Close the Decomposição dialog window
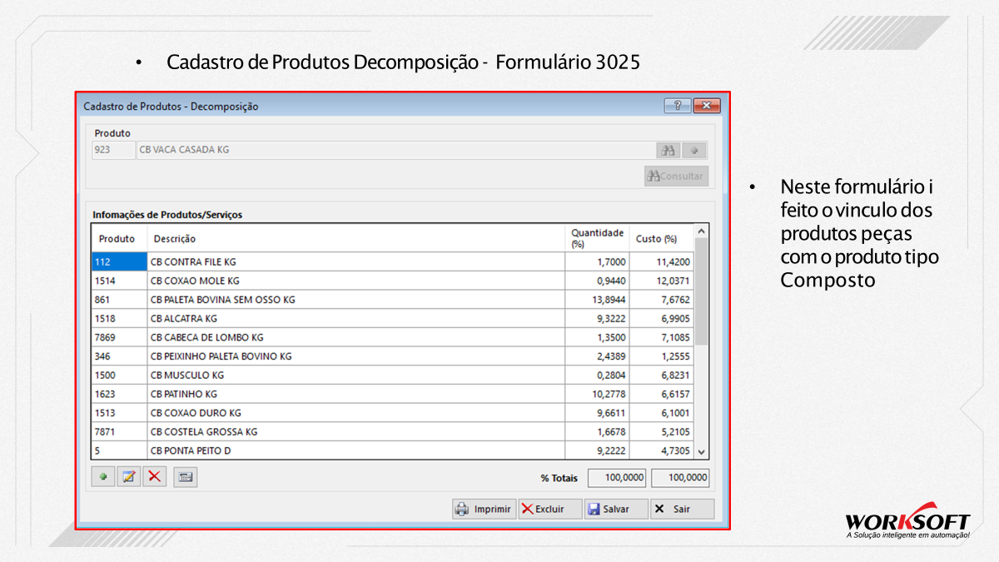The image size is (999, 562). 706,106
